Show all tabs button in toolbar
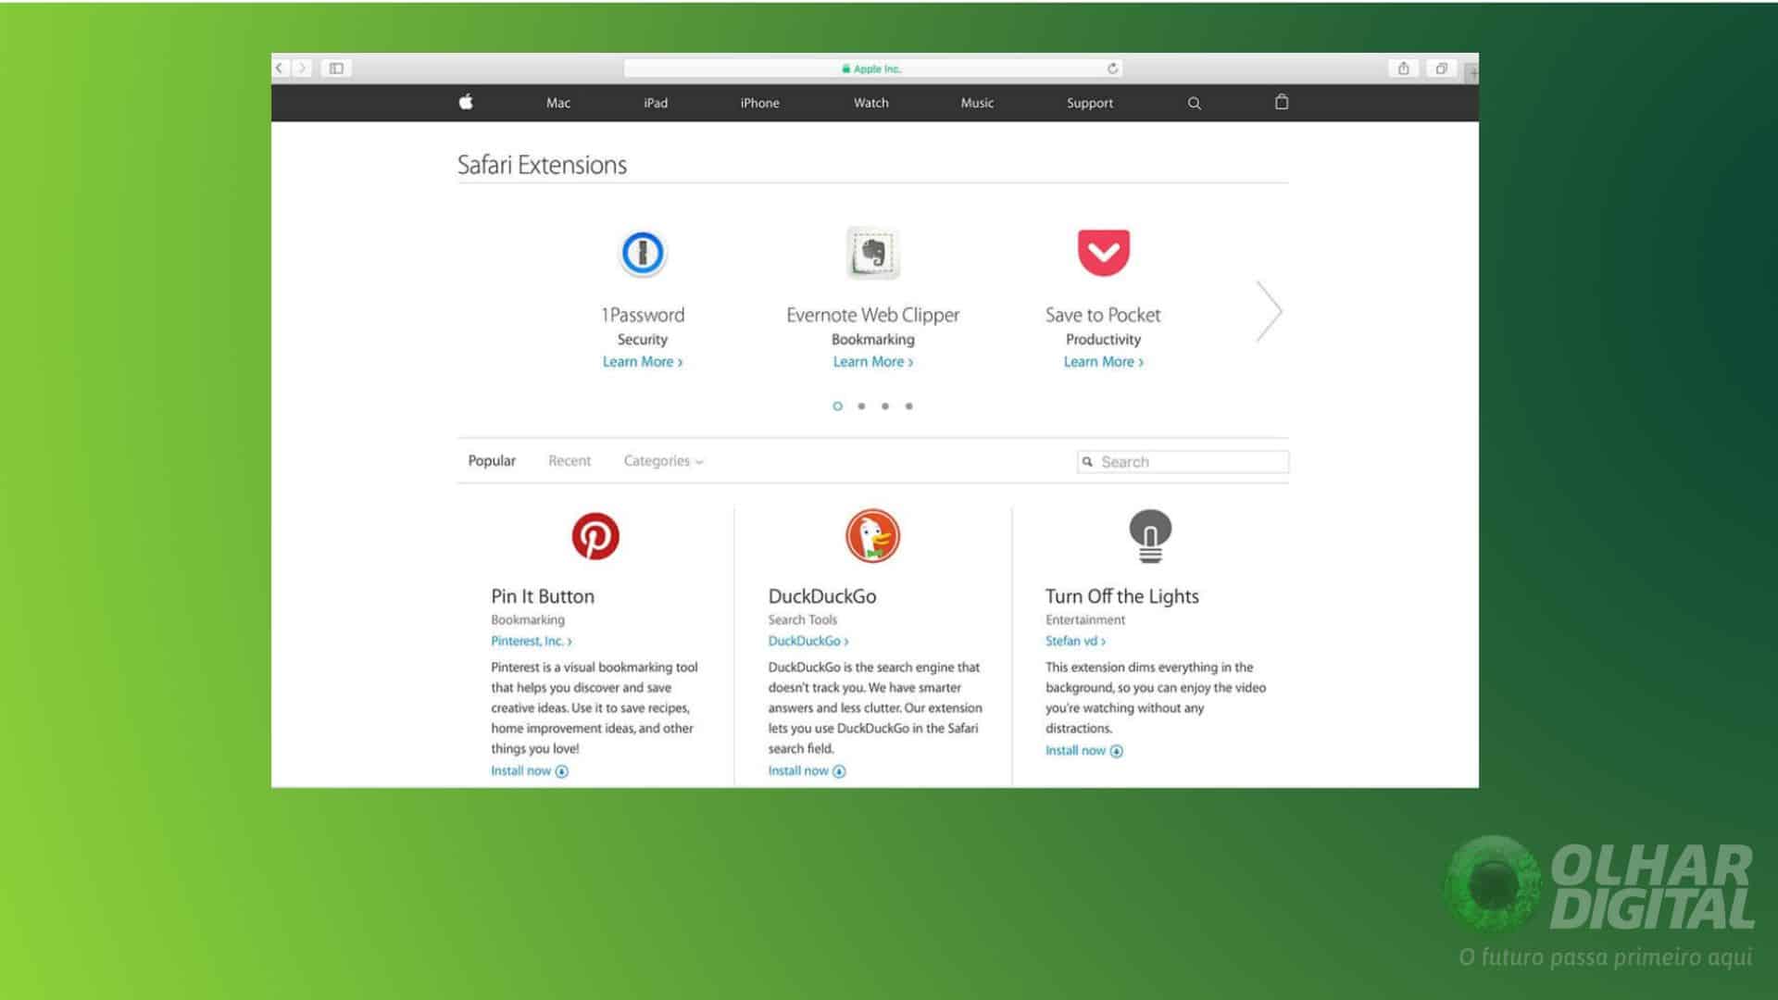The height and width of the screenshot is (1000, 1778). point(1441,69)
